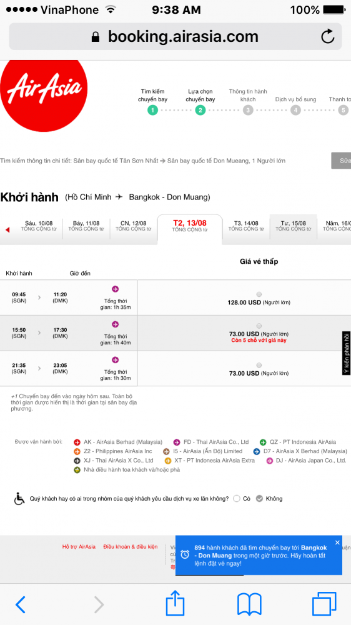351x625 pixels.
Task: Go back with the Safari back arrow
Action: click(x=21, y=605)
